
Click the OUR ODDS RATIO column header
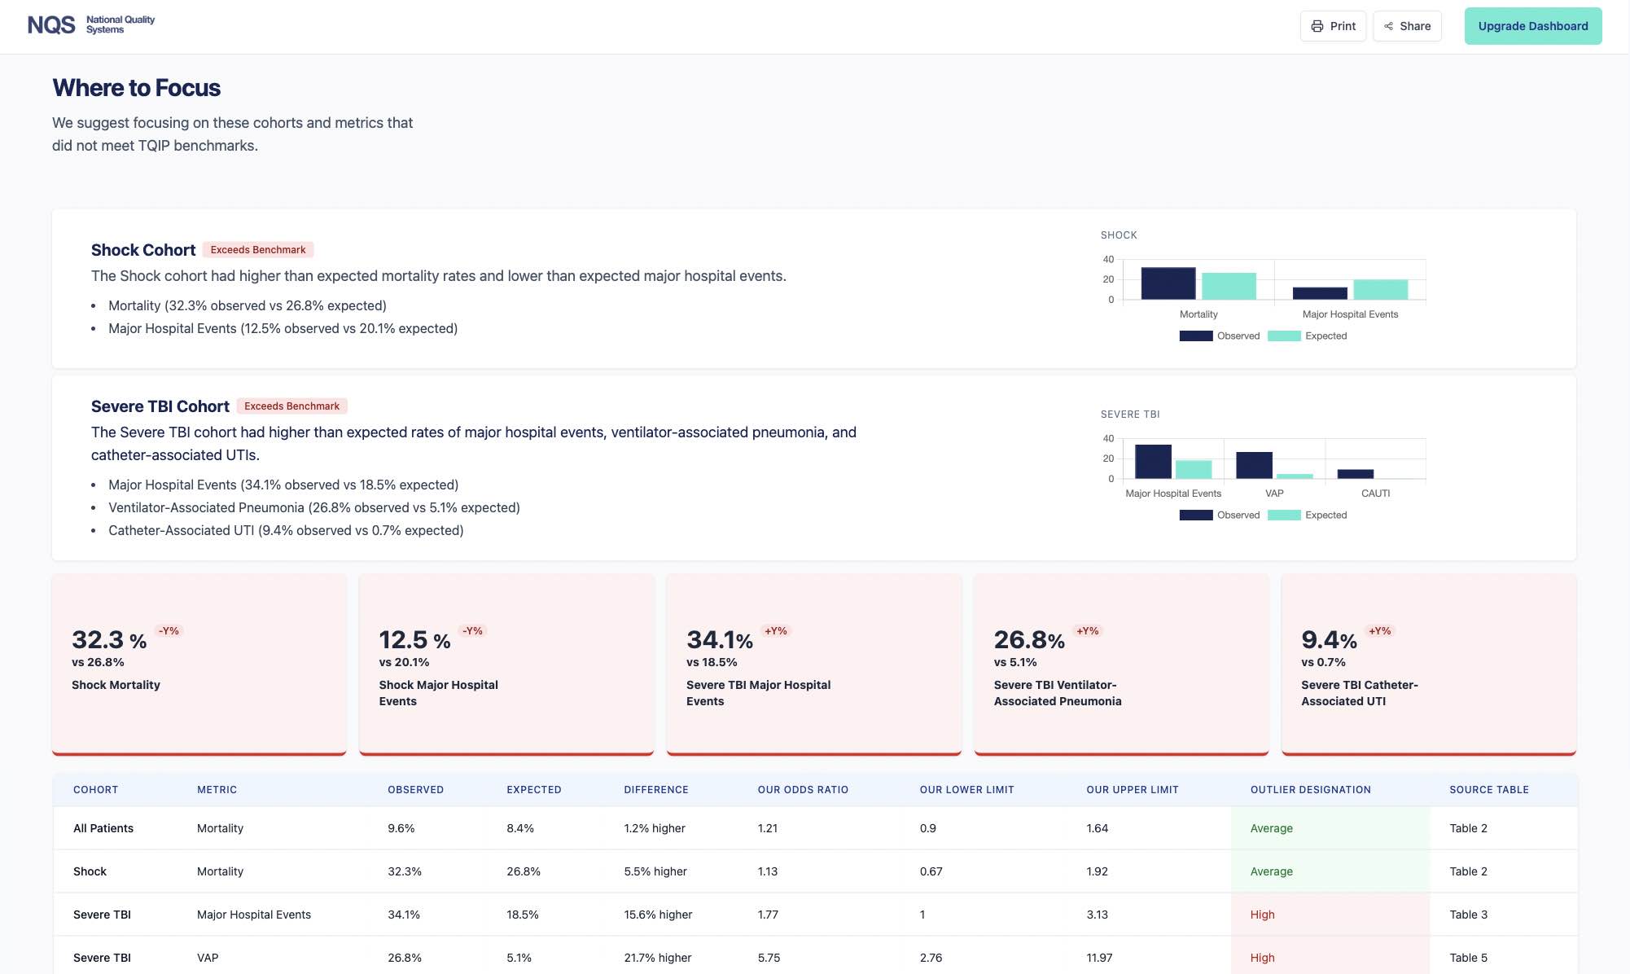click(x=803, y=790)
